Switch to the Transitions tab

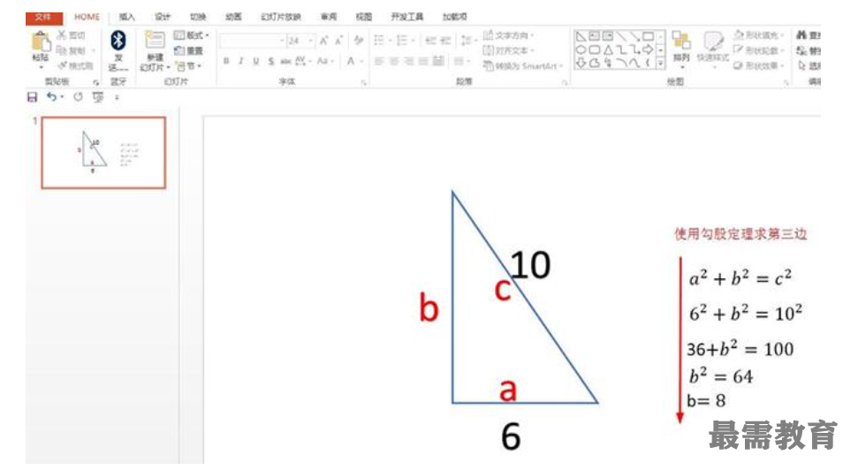(x=198, y=17)
